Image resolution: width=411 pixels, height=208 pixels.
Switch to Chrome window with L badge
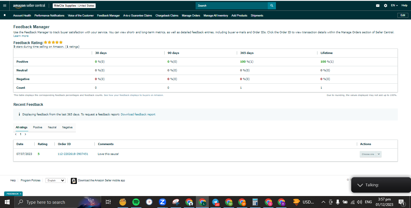click(x=202, y=202)
